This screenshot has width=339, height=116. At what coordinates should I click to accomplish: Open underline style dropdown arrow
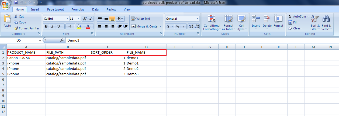click(63, 26)
